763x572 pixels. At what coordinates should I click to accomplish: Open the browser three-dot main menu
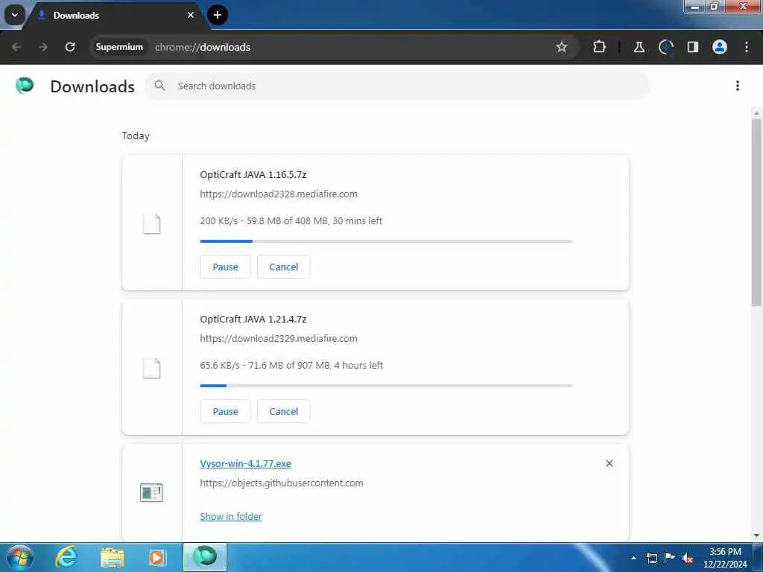(747, 47)
